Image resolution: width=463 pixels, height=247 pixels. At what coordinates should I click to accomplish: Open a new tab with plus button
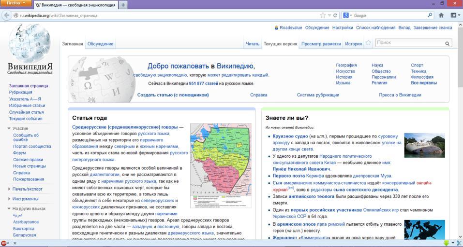(123, 5)
